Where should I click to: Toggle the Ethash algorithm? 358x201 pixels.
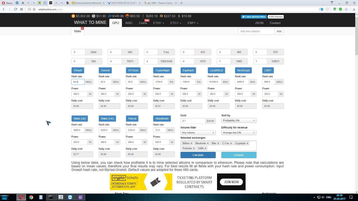click(78, 70)
